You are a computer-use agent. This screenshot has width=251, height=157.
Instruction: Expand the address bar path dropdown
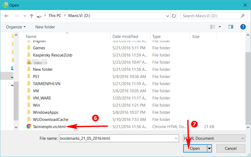[x=167, y=16]
